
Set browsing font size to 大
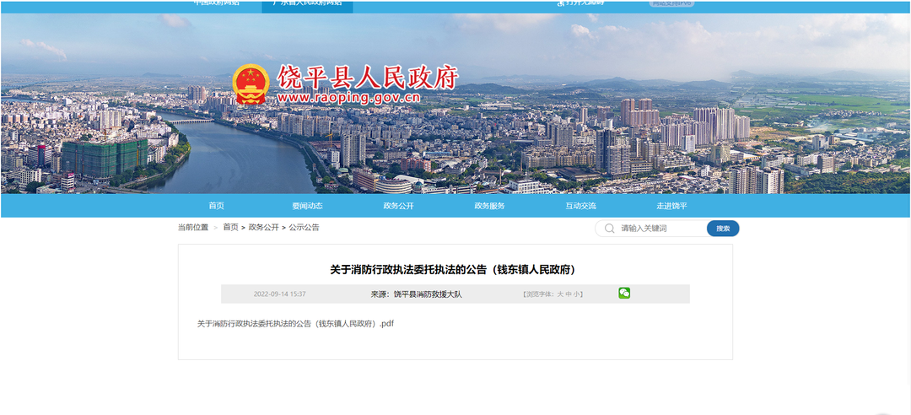(x=560, y=294)
